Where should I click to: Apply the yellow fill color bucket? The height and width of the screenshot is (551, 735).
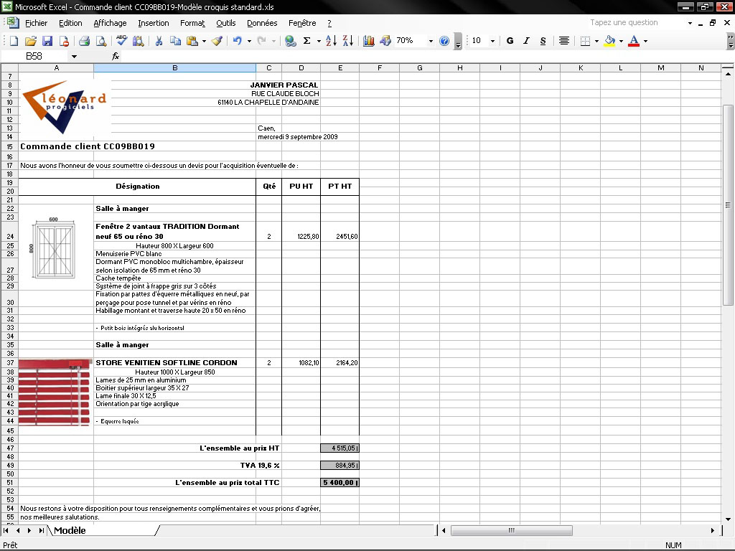tap(609, 41)
